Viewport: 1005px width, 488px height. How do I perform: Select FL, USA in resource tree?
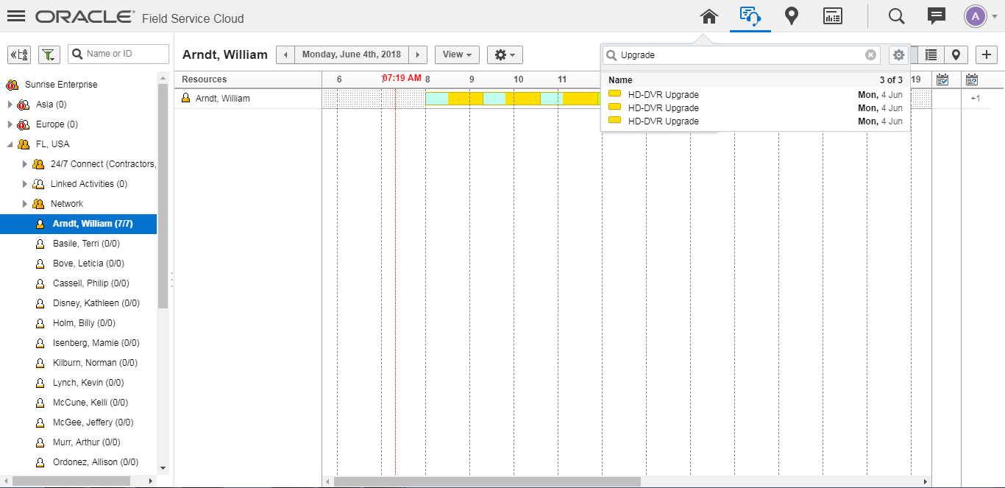coord(52,144)
